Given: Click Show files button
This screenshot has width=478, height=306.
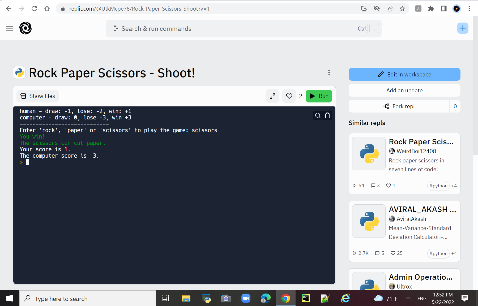Looking at the screenshot, I should point(38,96).
